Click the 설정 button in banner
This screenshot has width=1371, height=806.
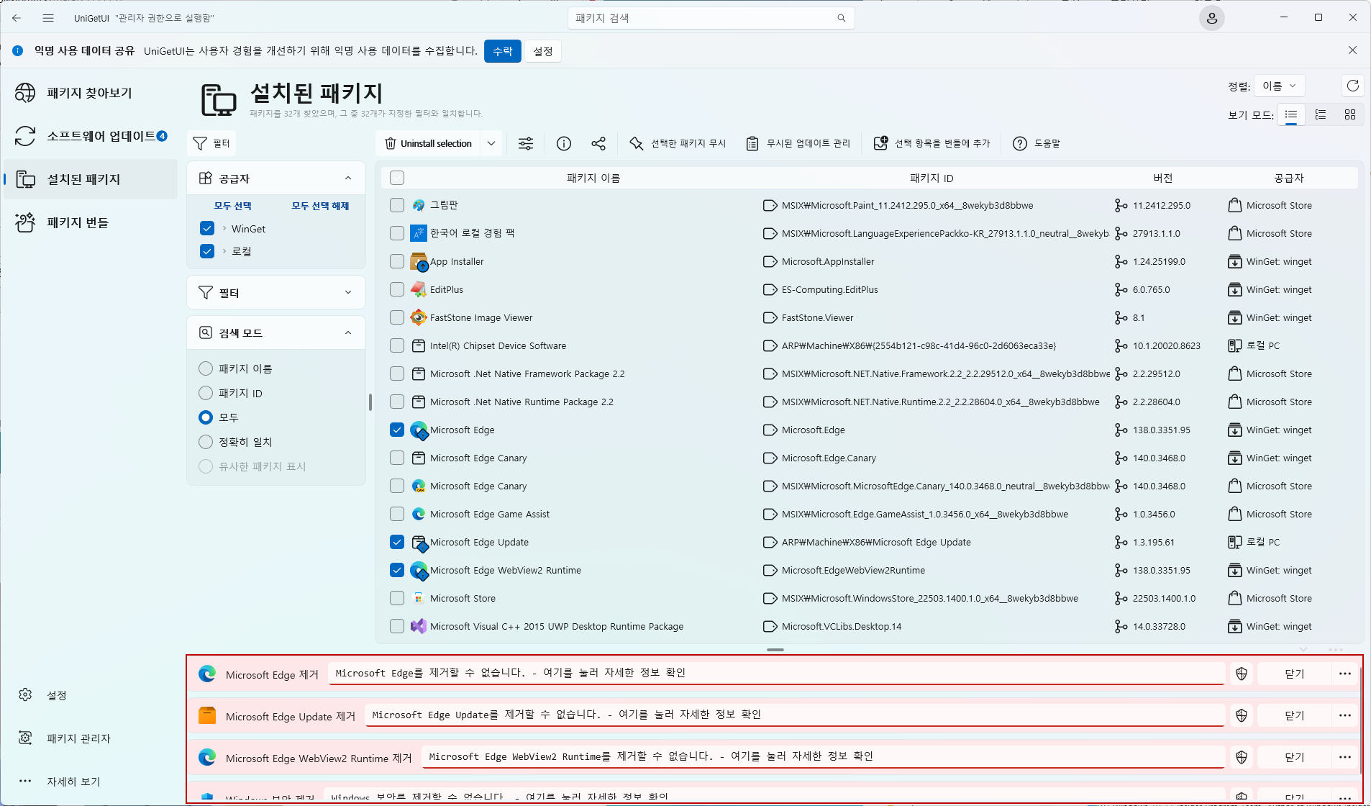pos(543,51)
